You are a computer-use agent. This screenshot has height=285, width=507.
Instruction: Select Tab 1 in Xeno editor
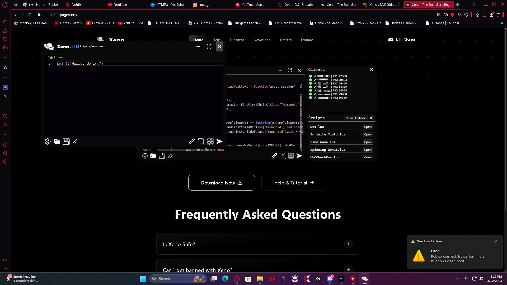pyautogui.click(x=51, y=57)
